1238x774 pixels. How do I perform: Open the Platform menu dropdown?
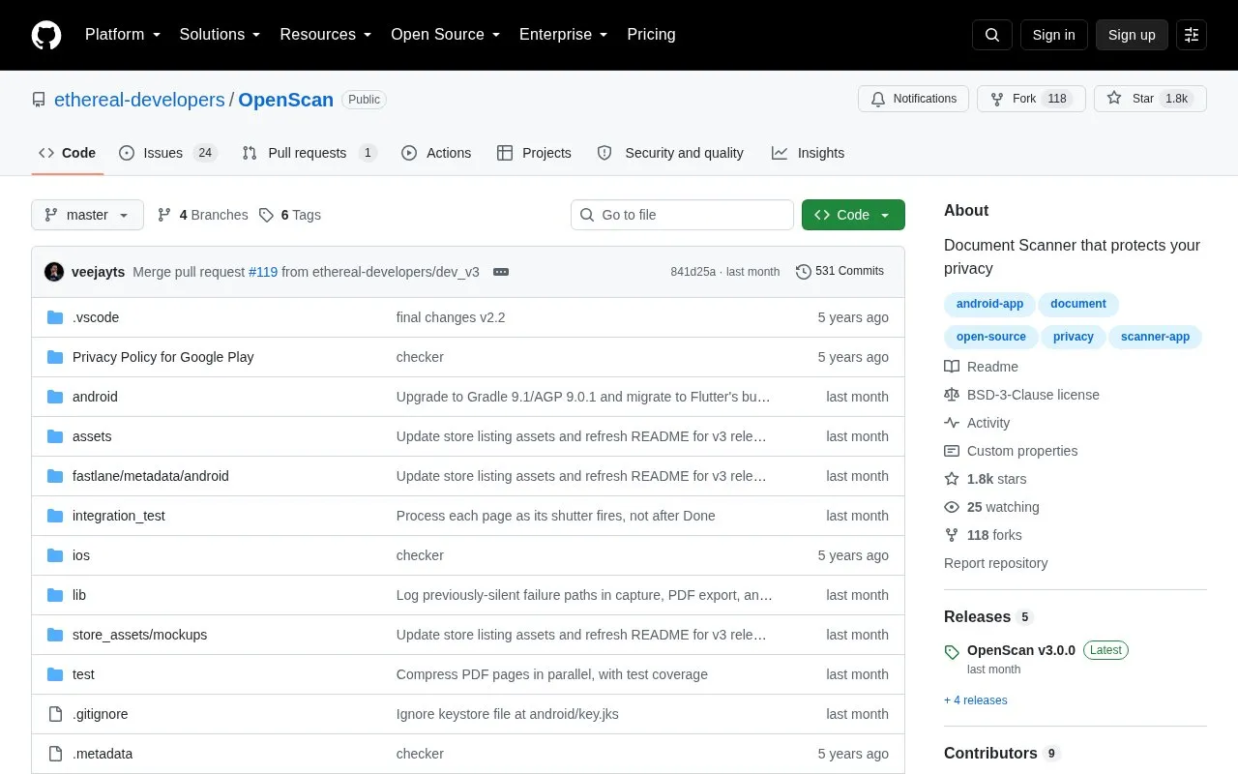point(123,35)
